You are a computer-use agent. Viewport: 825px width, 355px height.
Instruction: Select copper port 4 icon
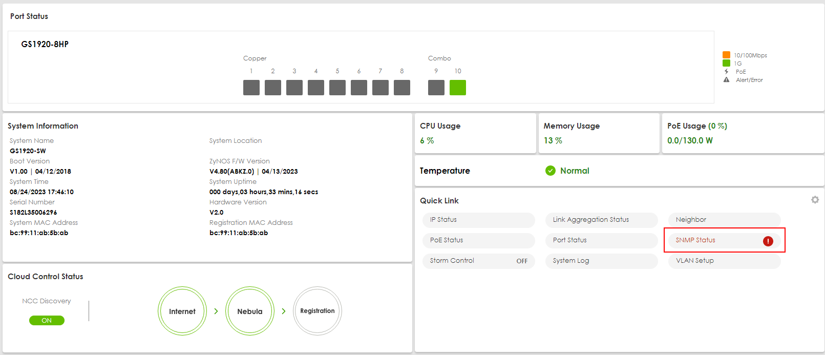(315, 88)
